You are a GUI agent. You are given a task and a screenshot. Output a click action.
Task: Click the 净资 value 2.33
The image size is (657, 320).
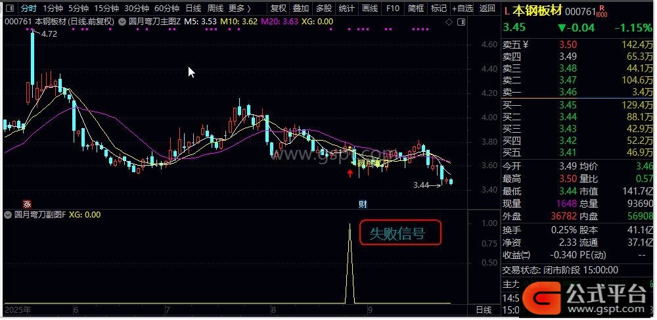pos(568,242)
